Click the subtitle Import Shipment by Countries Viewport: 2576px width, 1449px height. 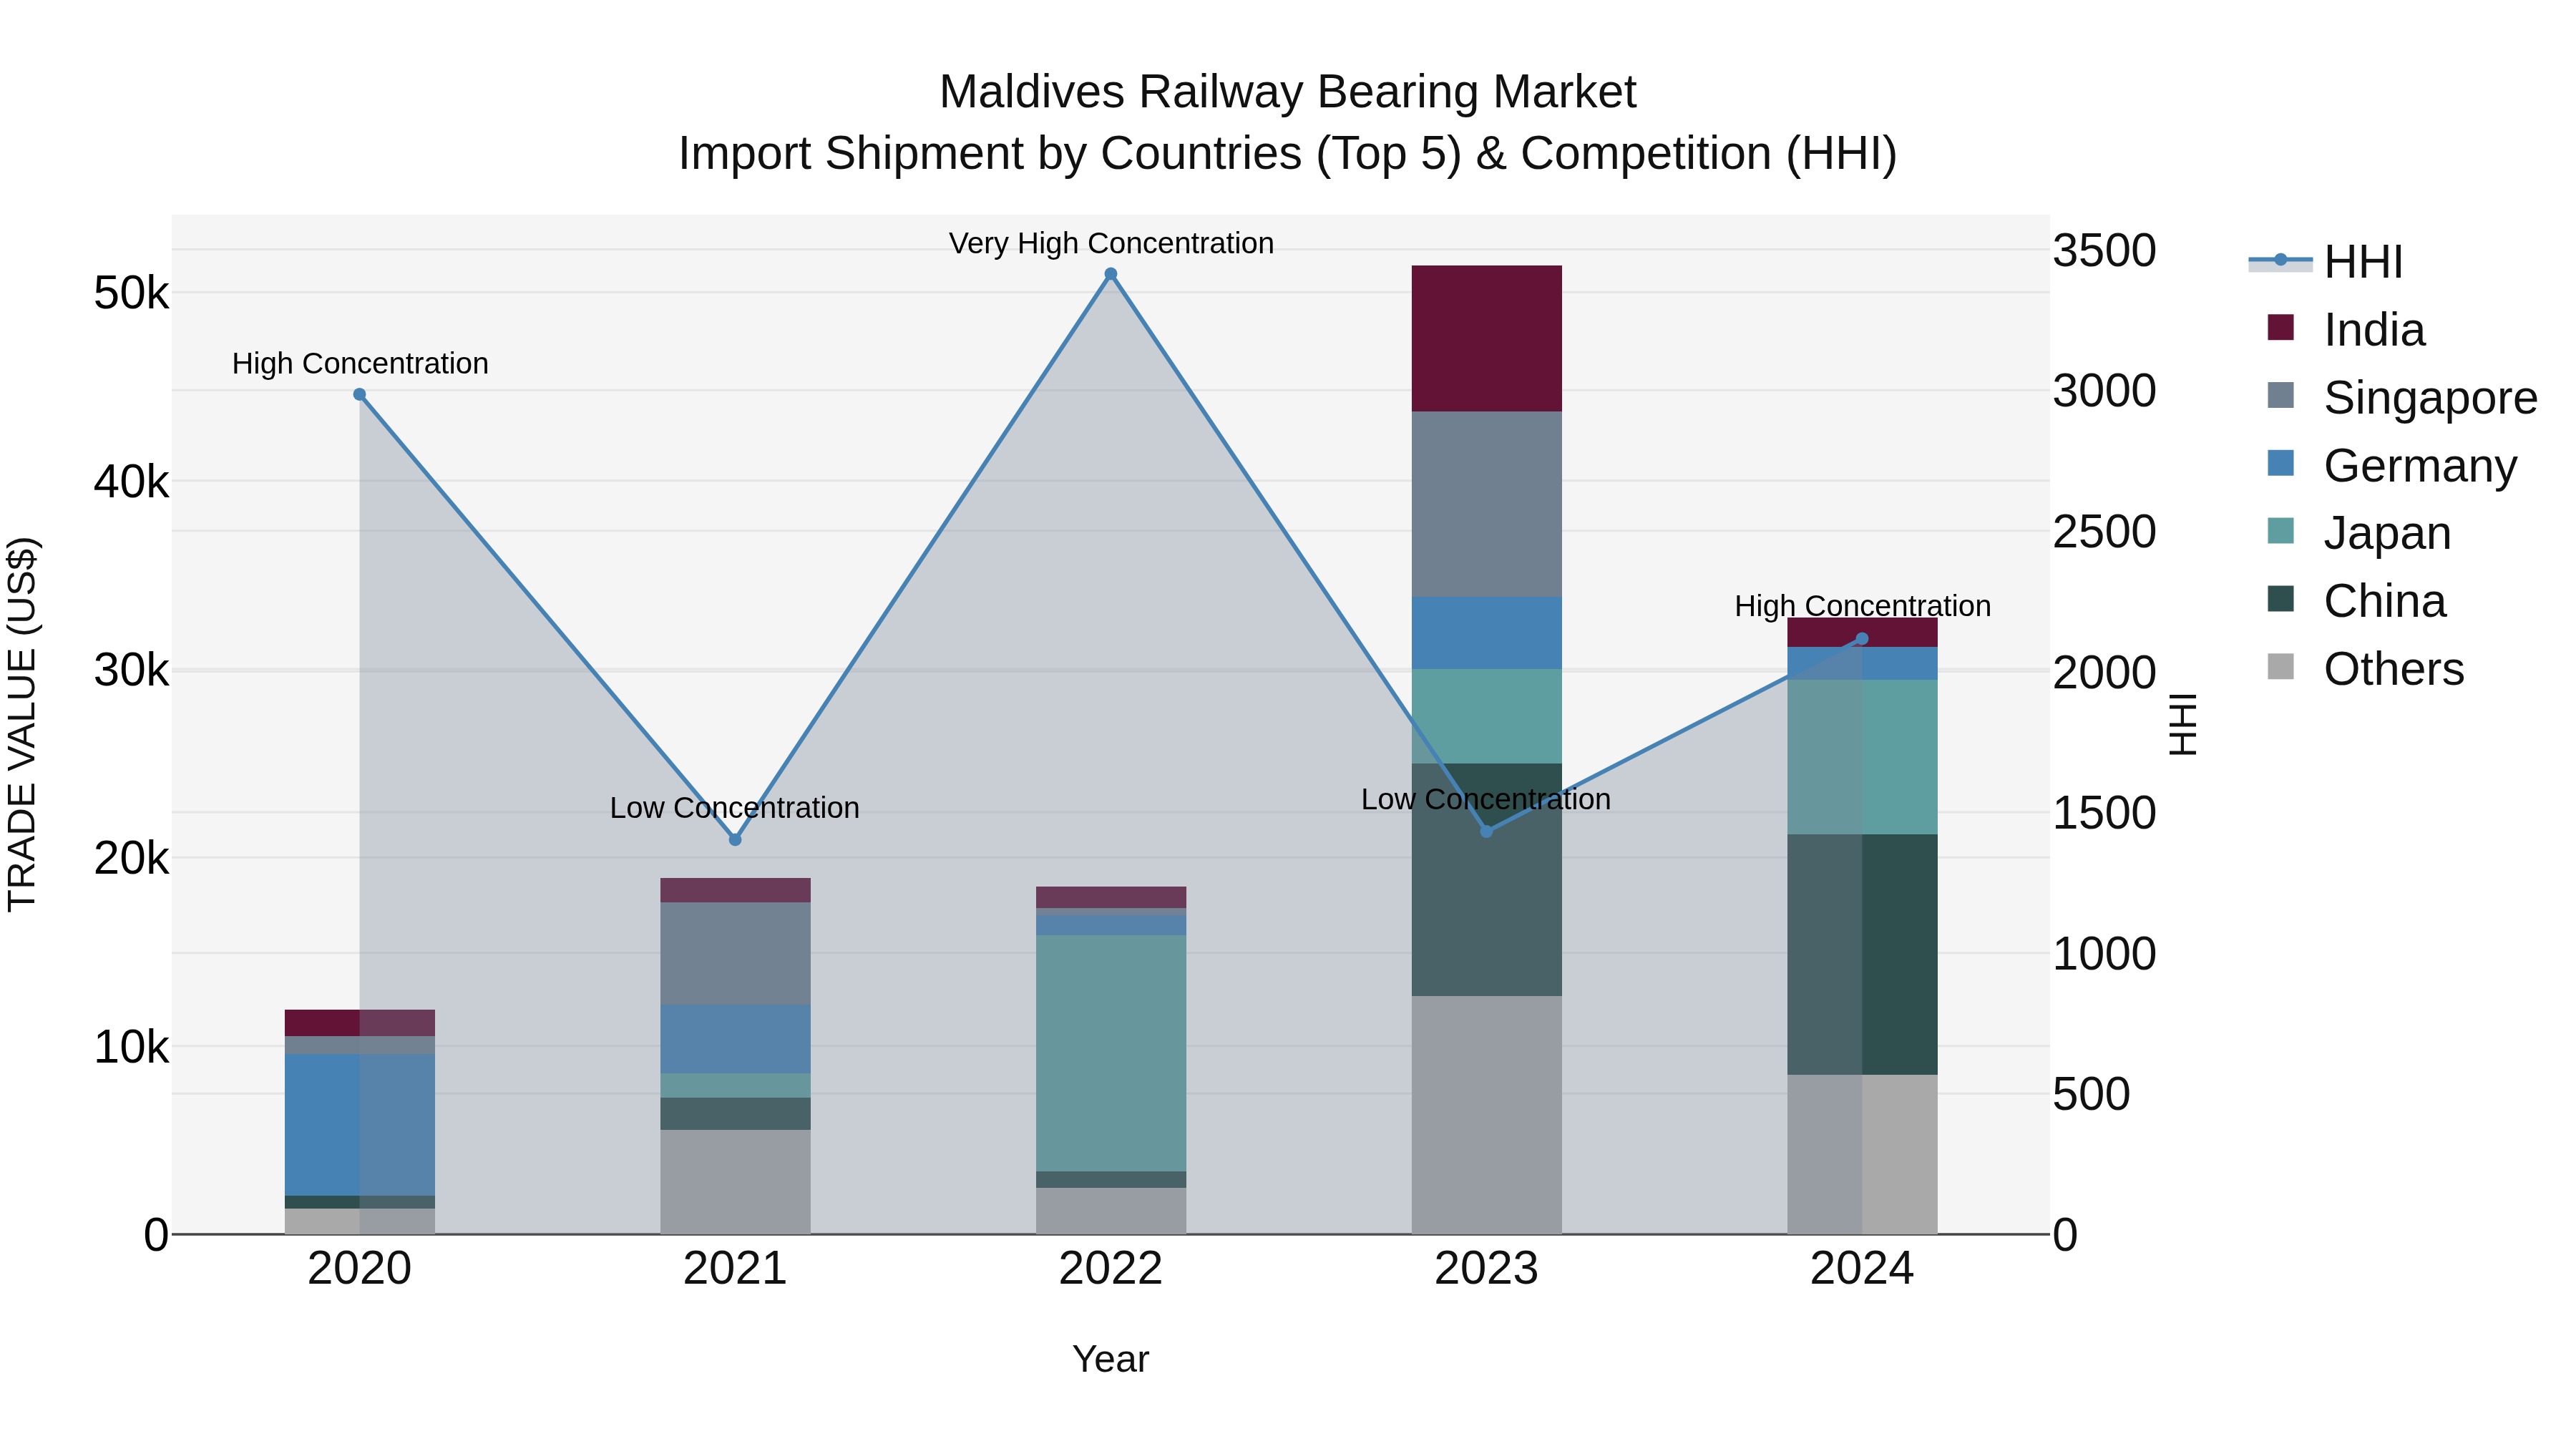pos(1288,154)
